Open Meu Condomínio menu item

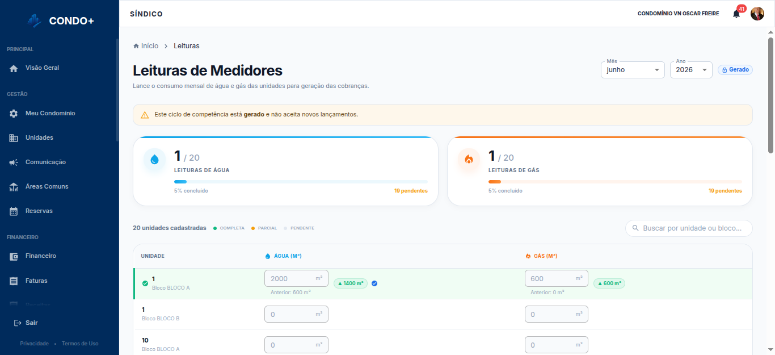coord(60,114)
